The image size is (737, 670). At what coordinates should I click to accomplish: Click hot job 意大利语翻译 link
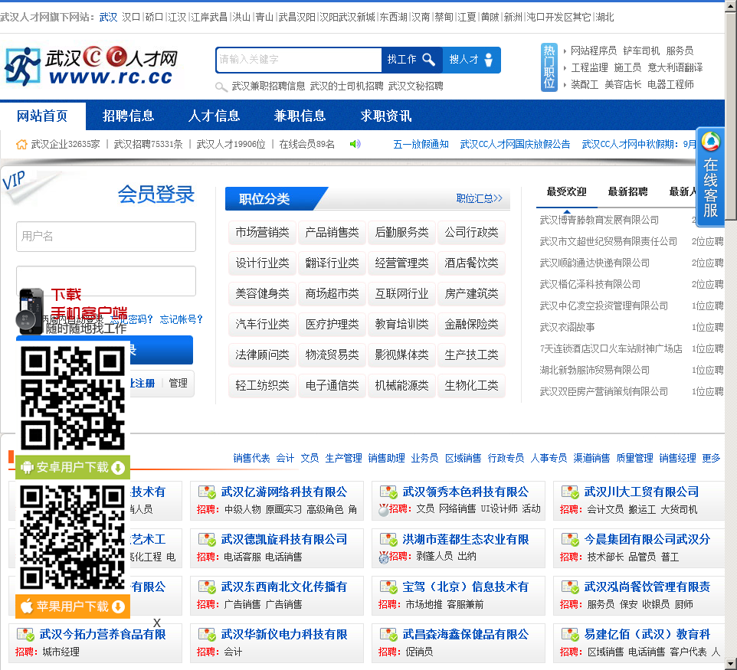click(x=675, y=67)
